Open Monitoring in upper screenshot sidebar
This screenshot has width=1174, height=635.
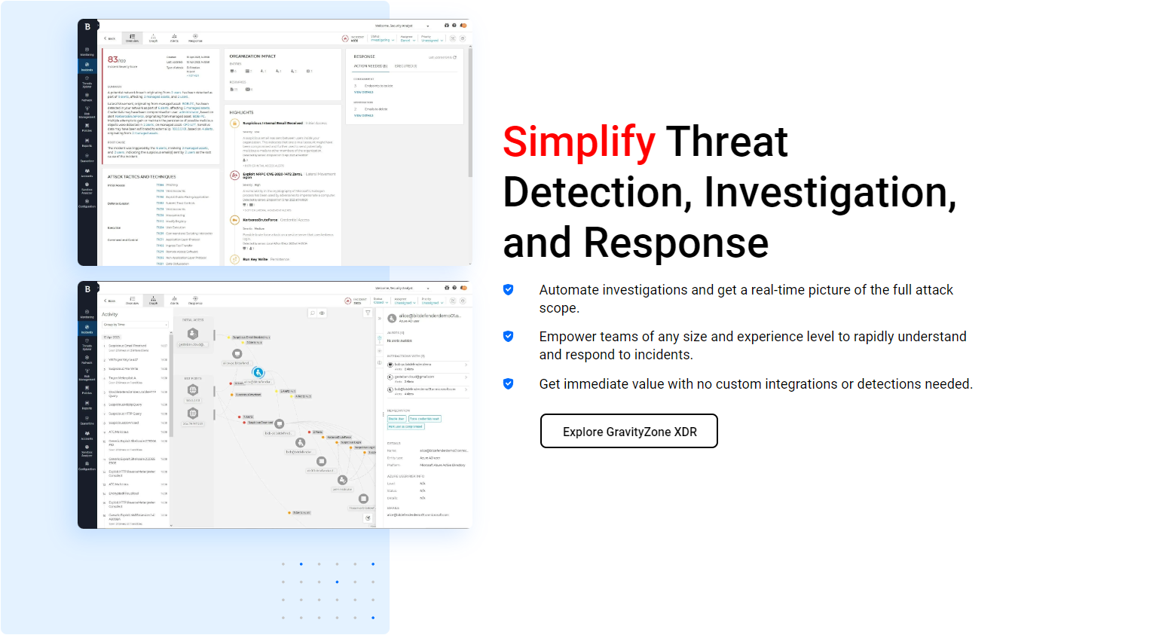[x=87, y=52]
